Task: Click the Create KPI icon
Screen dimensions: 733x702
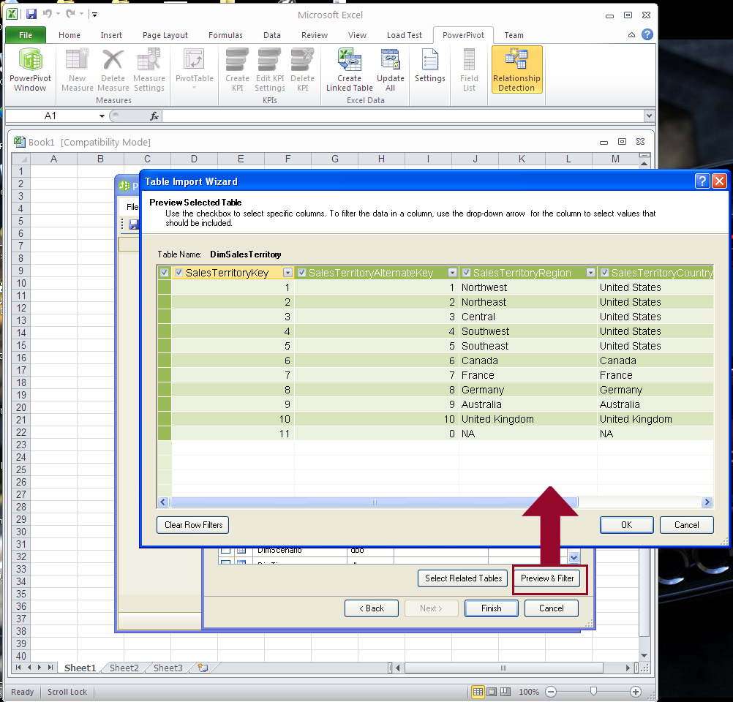Action: [x=237, y=69]
